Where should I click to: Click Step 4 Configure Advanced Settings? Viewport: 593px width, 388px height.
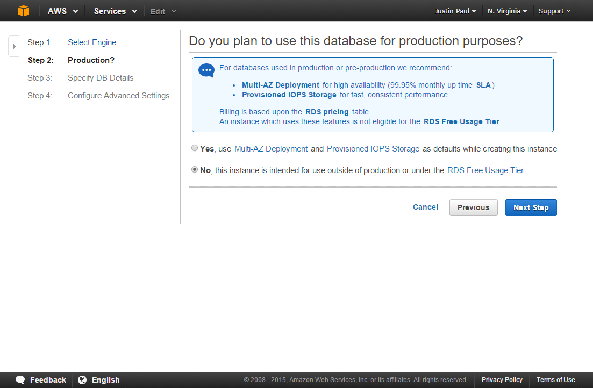(x=118, y=96)
